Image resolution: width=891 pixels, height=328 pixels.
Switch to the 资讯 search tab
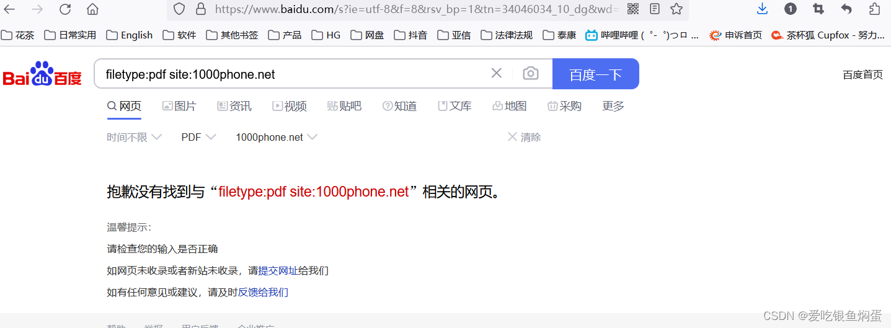point(234,106)
